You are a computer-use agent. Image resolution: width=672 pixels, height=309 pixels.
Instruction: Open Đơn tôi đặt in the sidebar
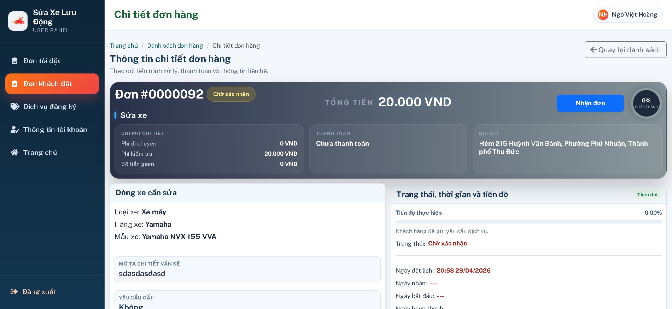[52, 61]
